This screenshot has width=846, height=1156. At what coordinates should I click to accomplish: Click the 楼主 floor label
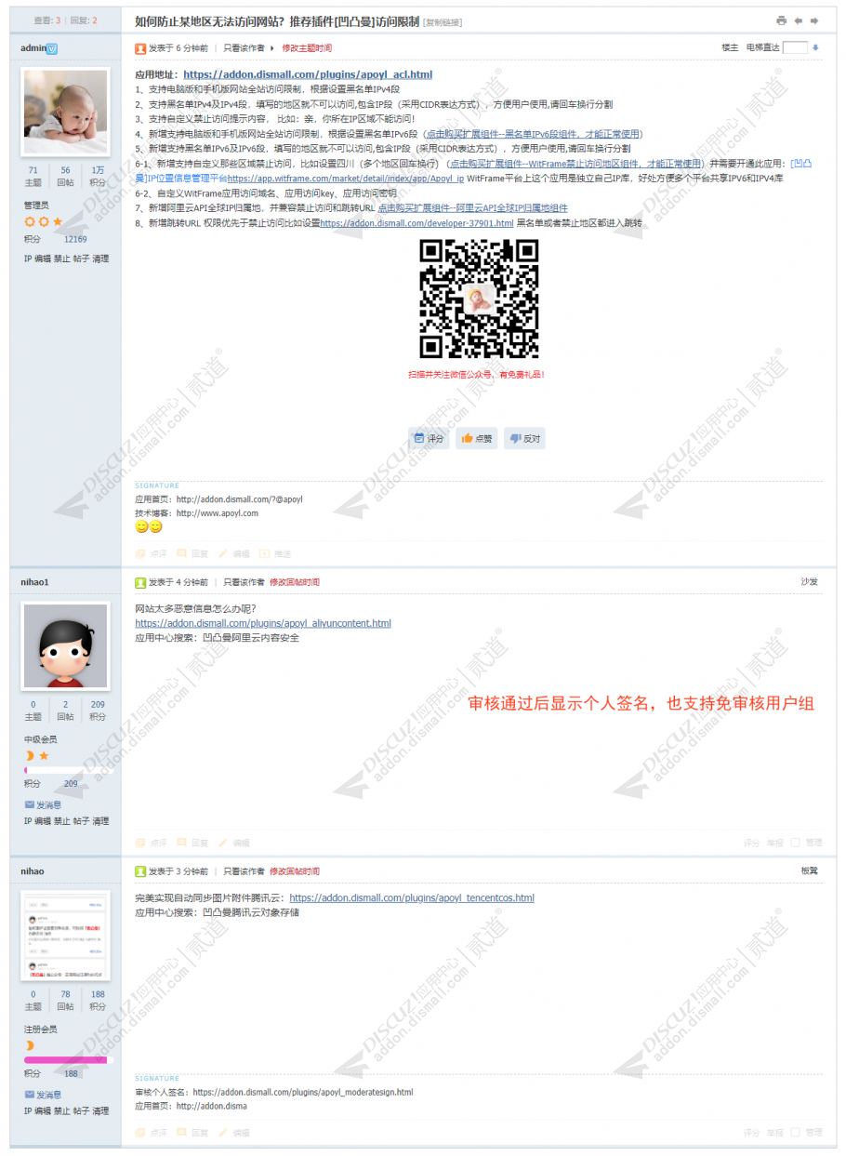(x=730, y=47)
